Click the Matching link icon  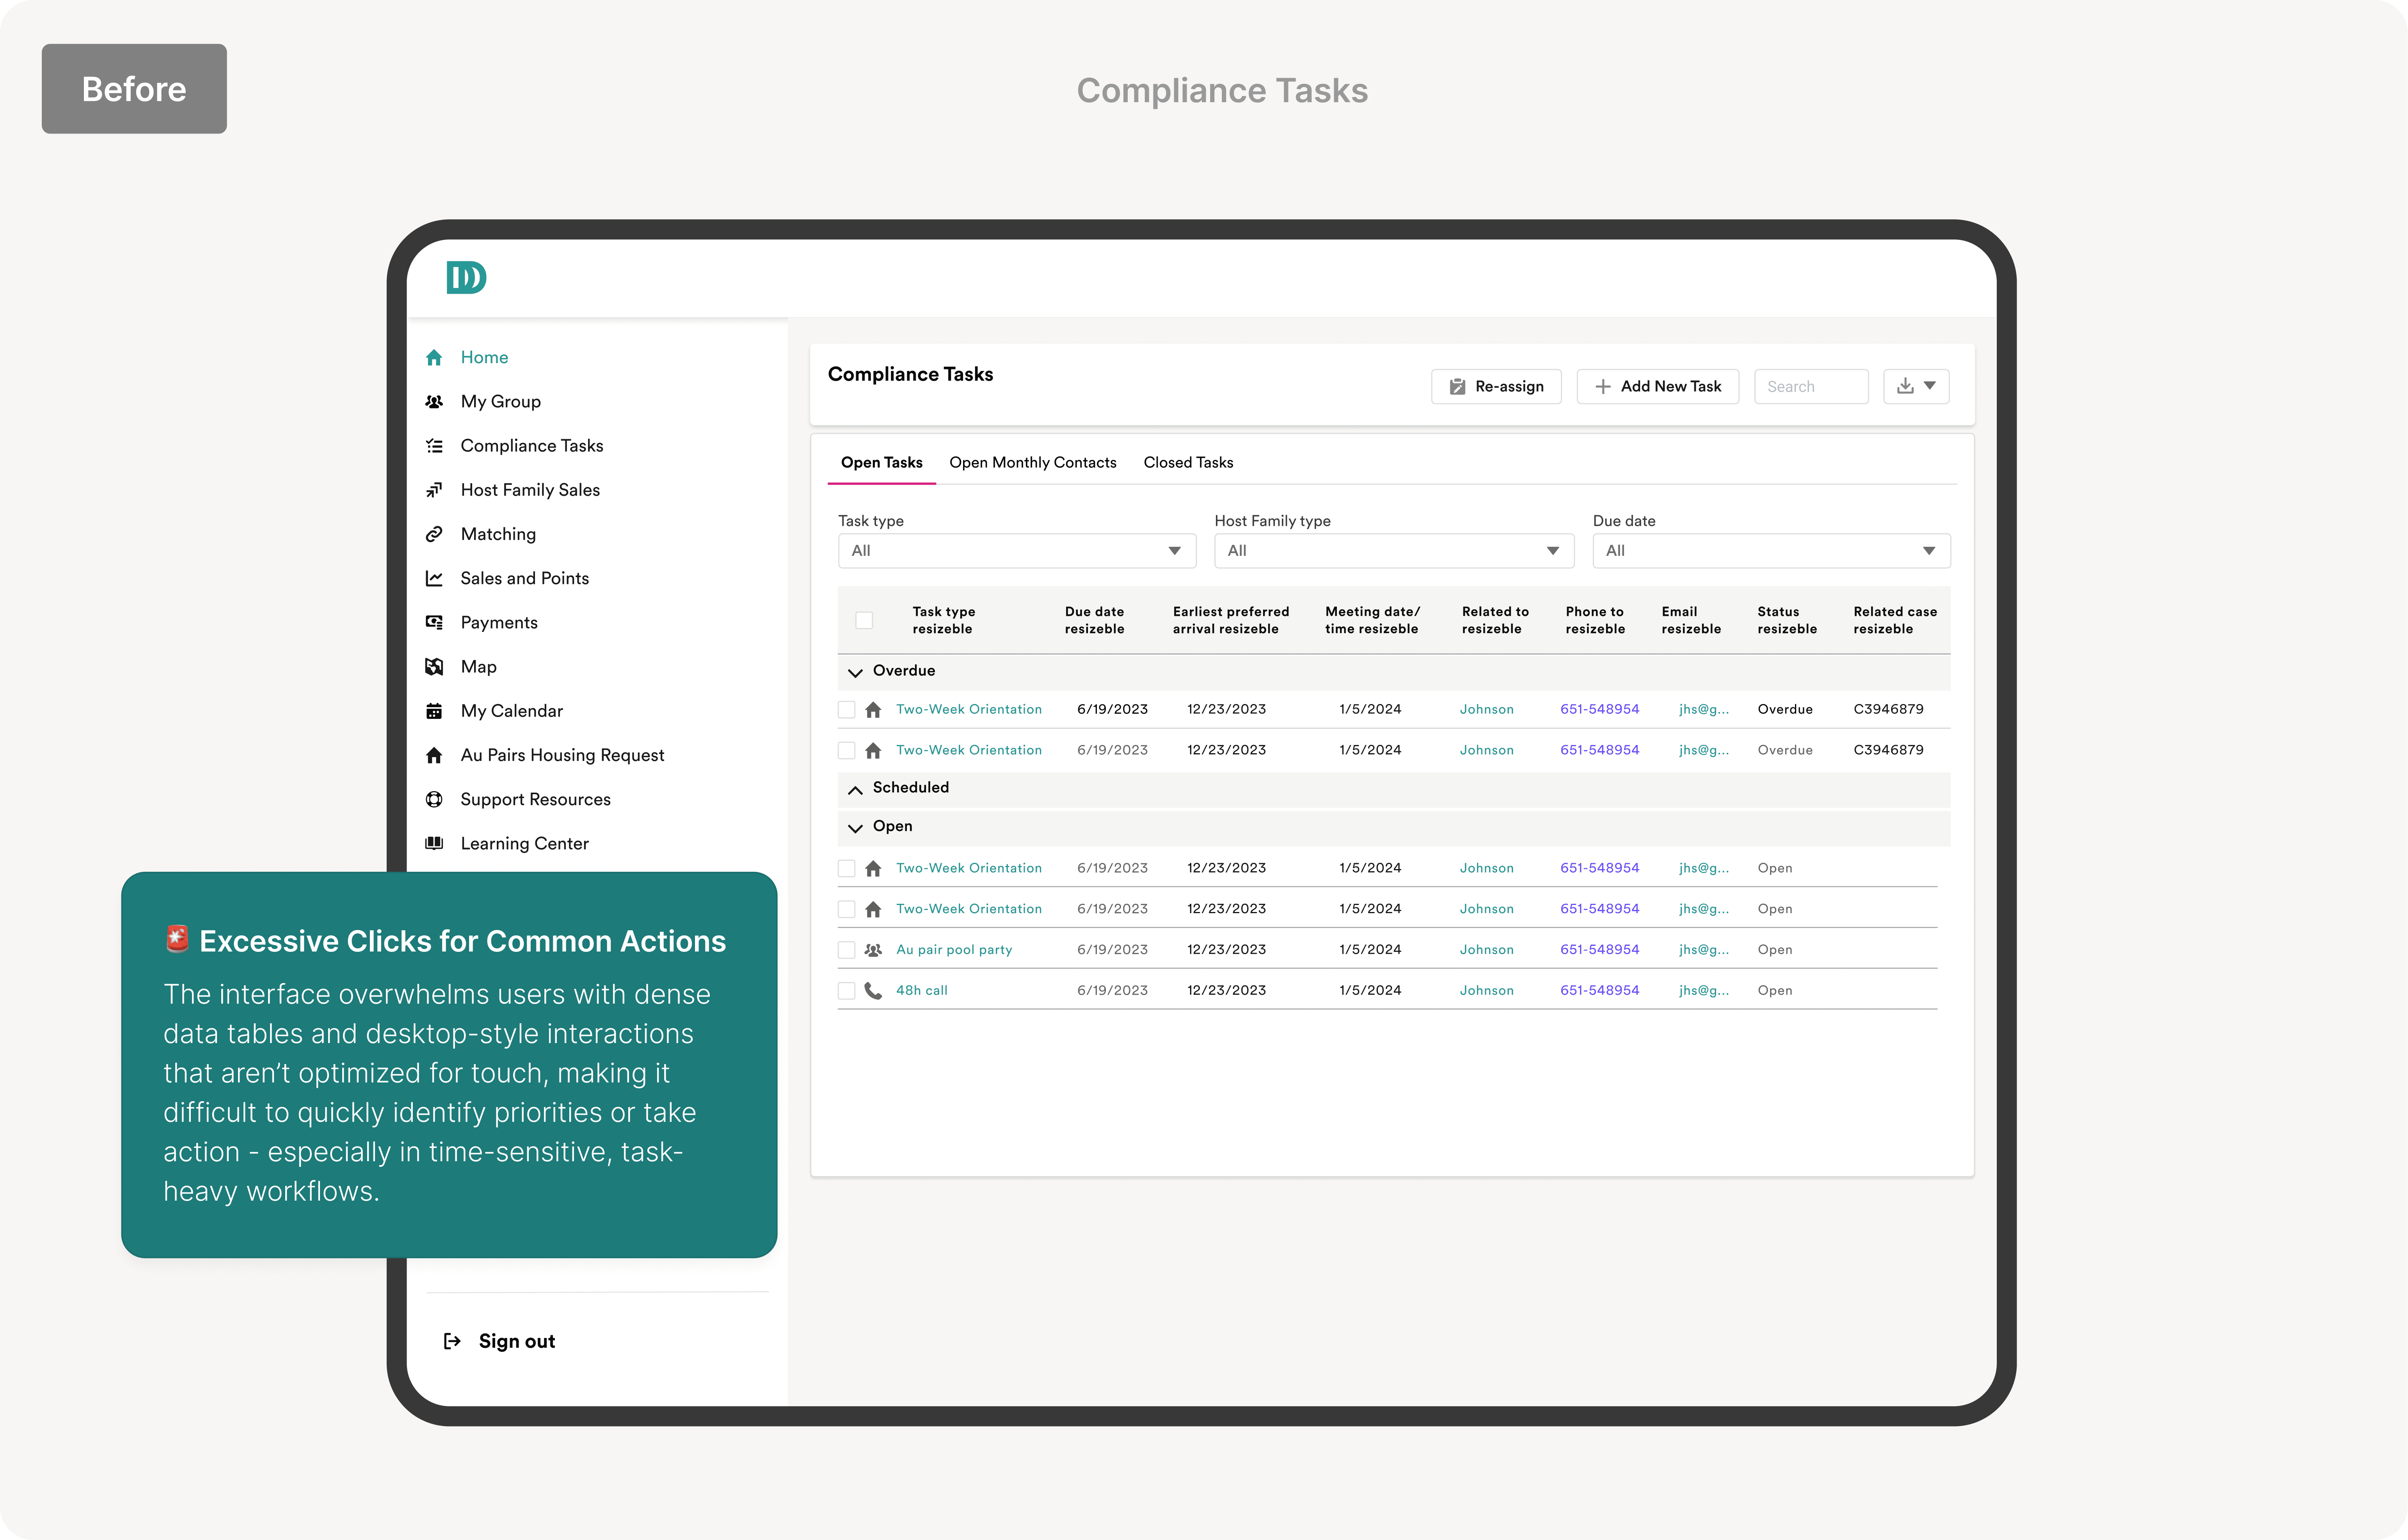[434, 534]
